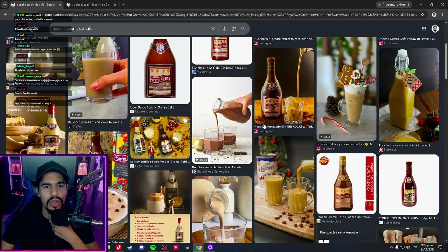Open the Chrome three-dot menu
Screen dimensions: 448x252
coord(442,15)
